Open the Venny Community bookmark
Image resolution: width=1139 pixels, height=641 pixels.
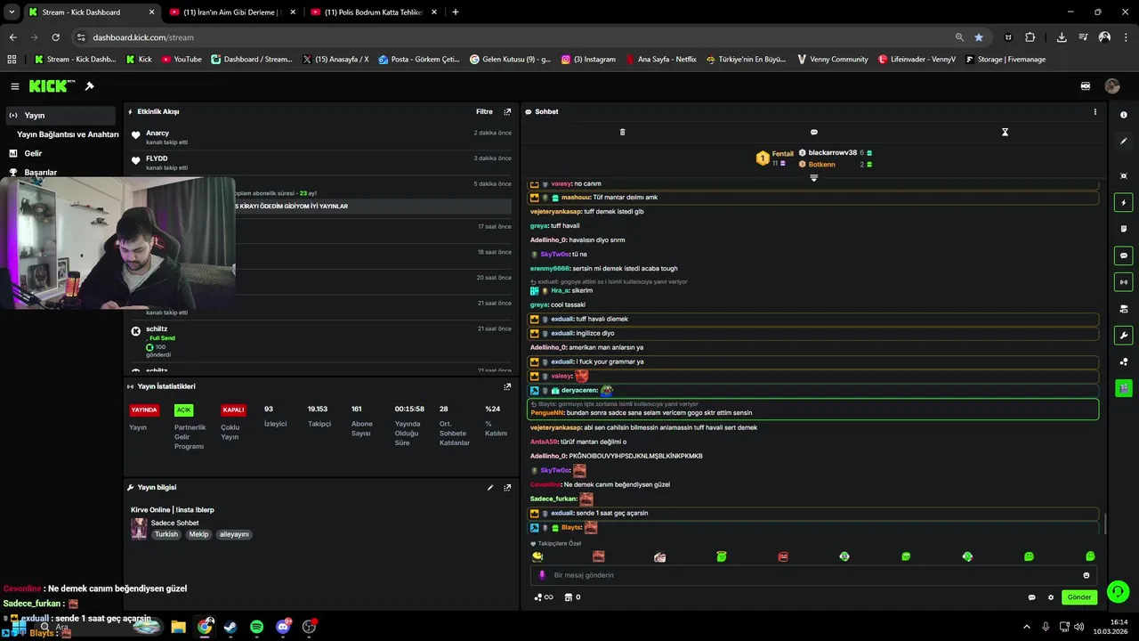click(832, 60)
